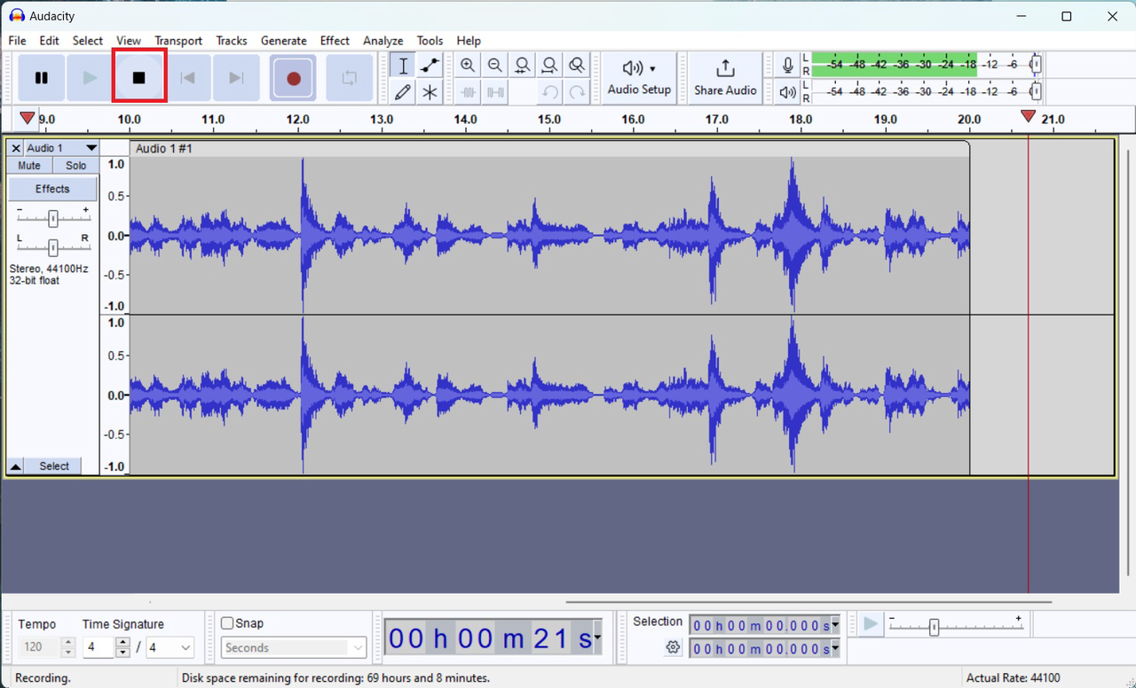
Task: Click the Silence Audio Selection icon
Action: tap(495, 92)
